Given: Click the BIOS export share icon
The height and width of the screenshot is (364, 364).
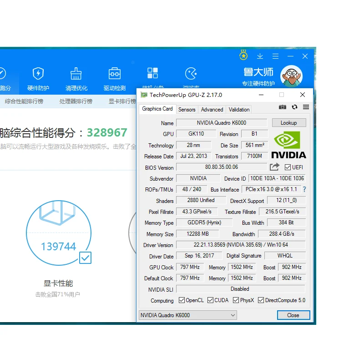Looking at the screenshot, I should [x=275, y=167].
